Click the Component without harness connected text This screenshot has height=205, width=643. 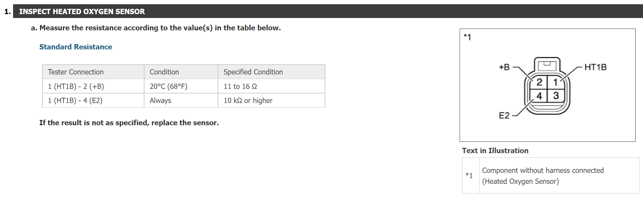[543, 170]
